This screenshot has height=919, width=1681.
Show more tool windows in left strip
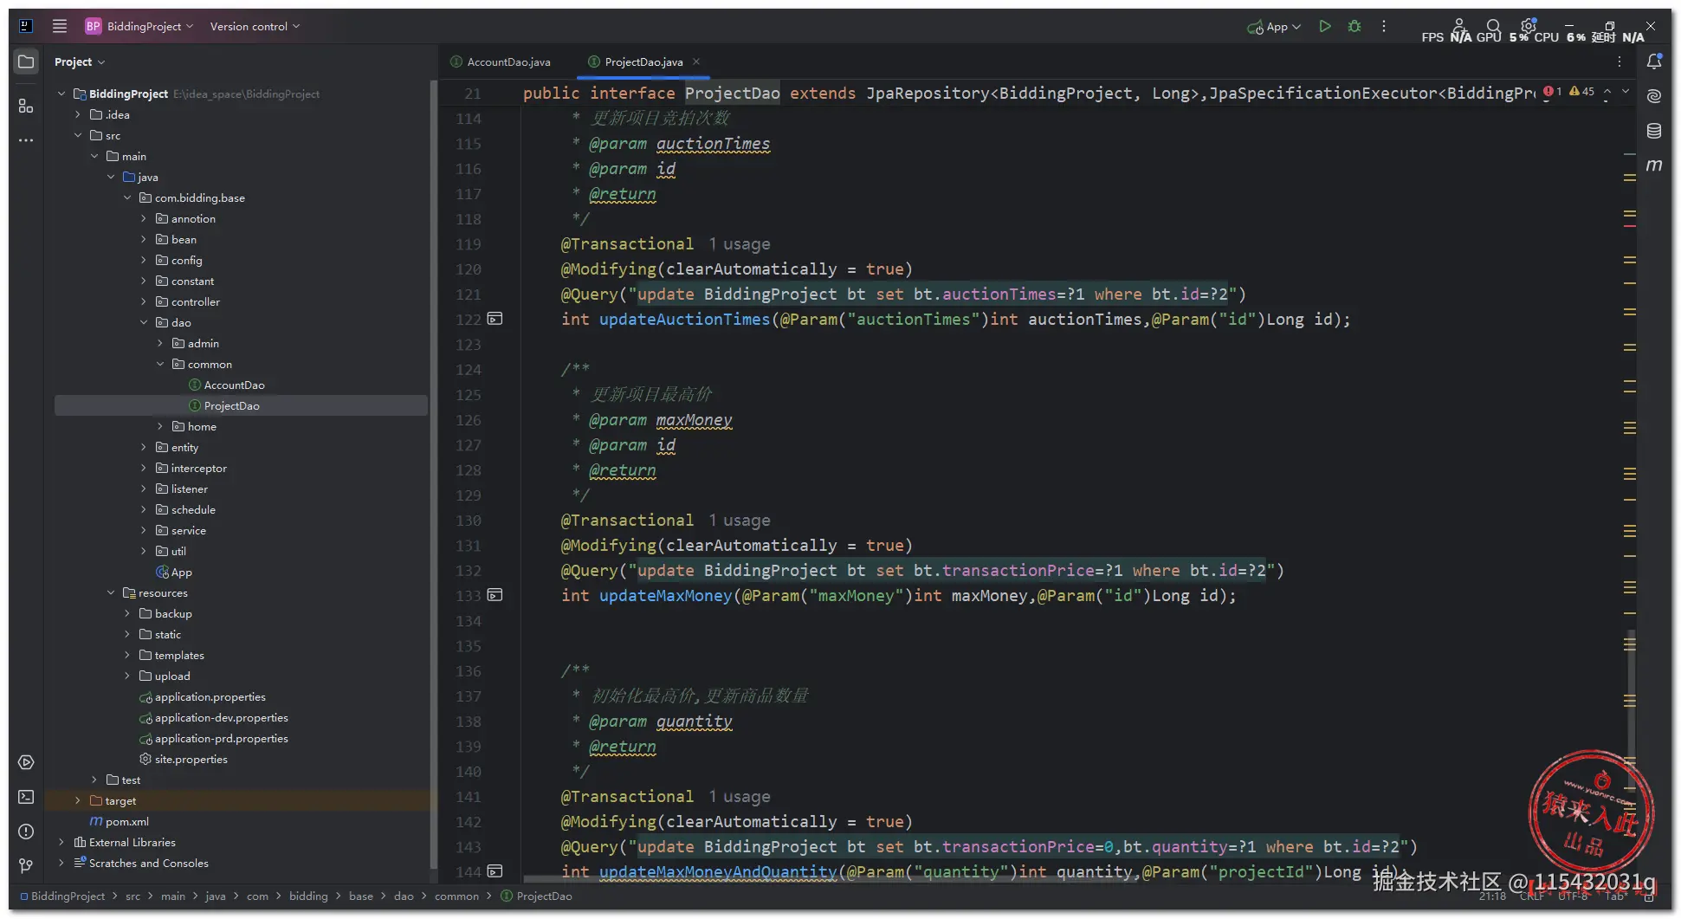[26, 139]
